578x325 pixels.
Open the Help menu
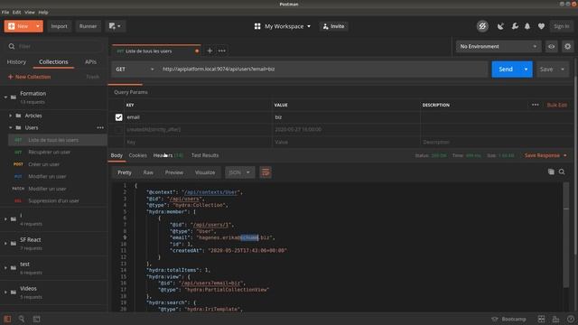[x=43, y=12]
